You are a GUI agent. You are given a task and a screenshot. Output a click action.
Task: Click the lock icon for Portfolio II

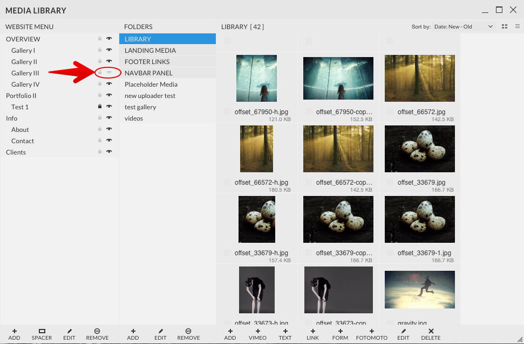[100, 95]
